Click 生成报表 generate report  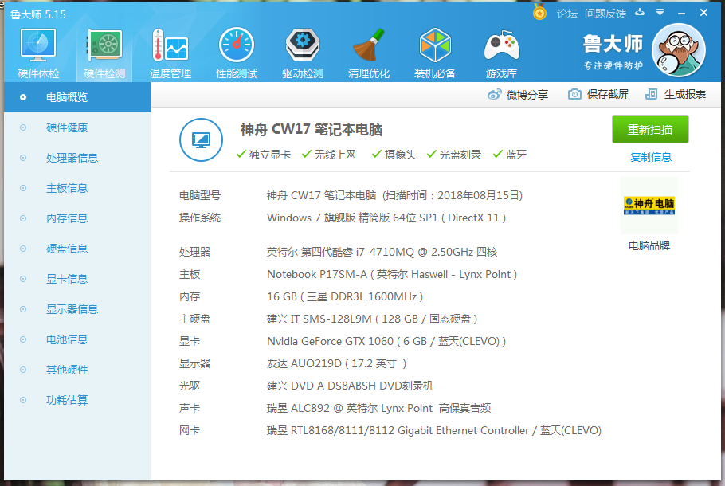[676, 94]
